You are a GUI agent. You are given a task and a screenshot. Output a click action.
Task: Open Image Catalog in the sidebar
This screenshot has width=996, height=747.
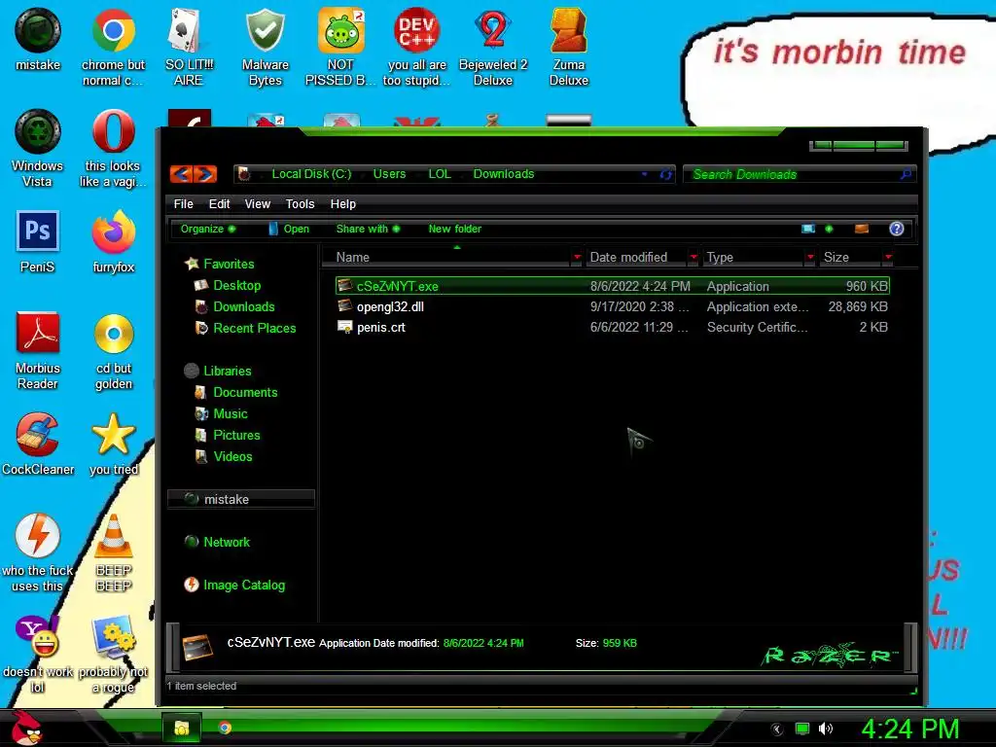tap(243, 585)
